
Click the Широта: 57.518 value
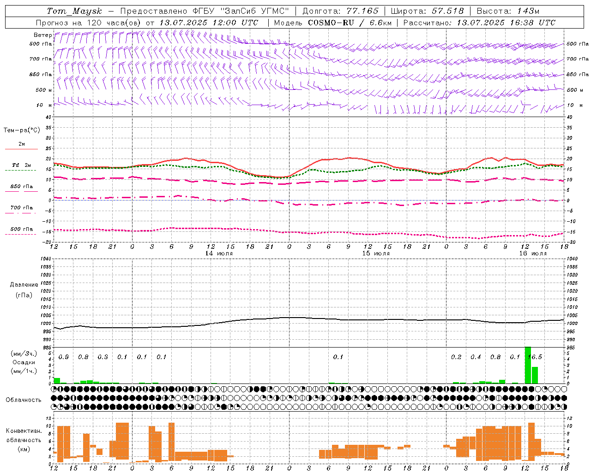[427, 11]
